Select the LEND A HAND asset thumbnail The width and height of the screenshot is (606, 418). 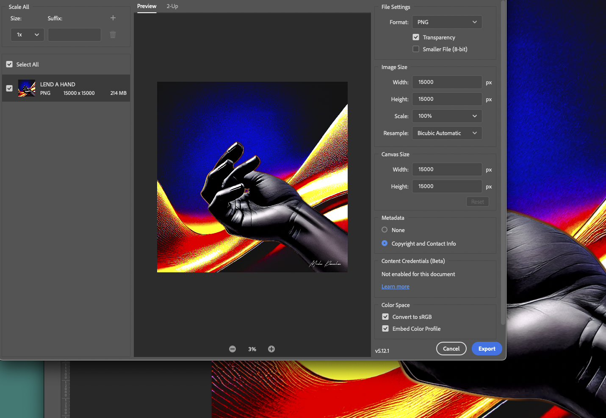(x=27, y=89)
